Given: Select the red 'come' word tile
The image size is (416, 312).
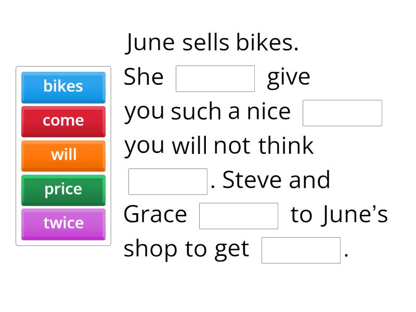Looking at the screenshot, I should 63,121.
